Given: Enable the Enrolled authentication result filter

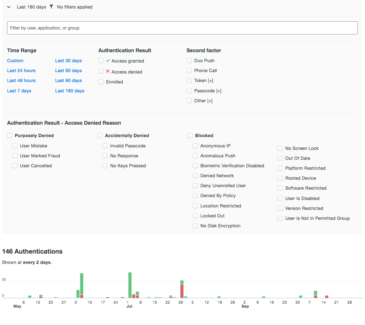Looking at the screenshot, I should click(101, 82).
